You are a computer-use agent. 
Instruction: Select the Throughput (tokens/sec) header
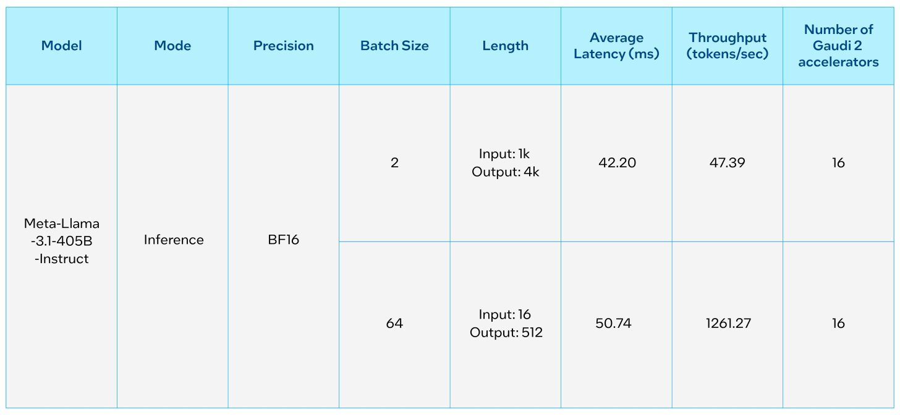727,46
